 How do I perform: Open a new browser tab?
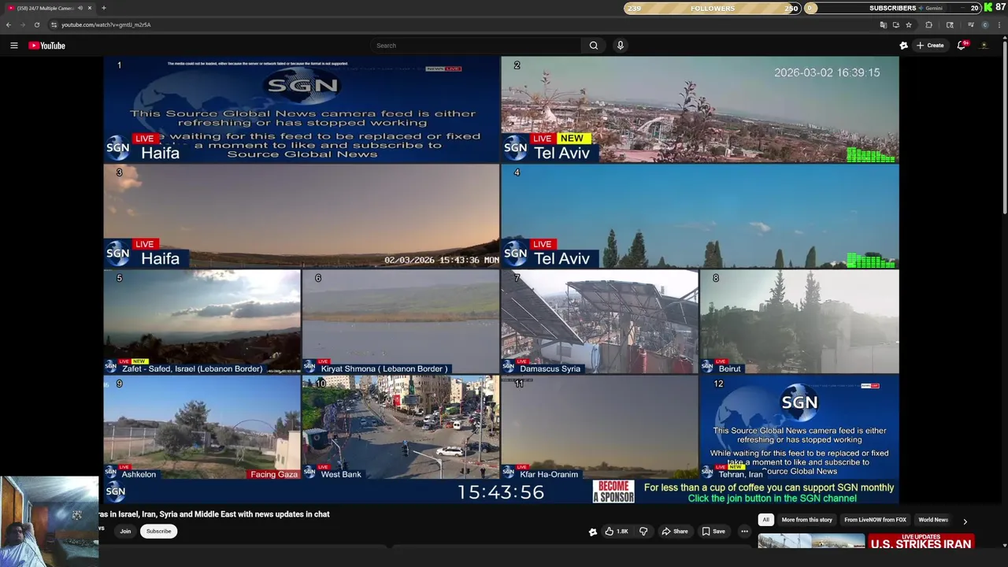click(103, 8)
